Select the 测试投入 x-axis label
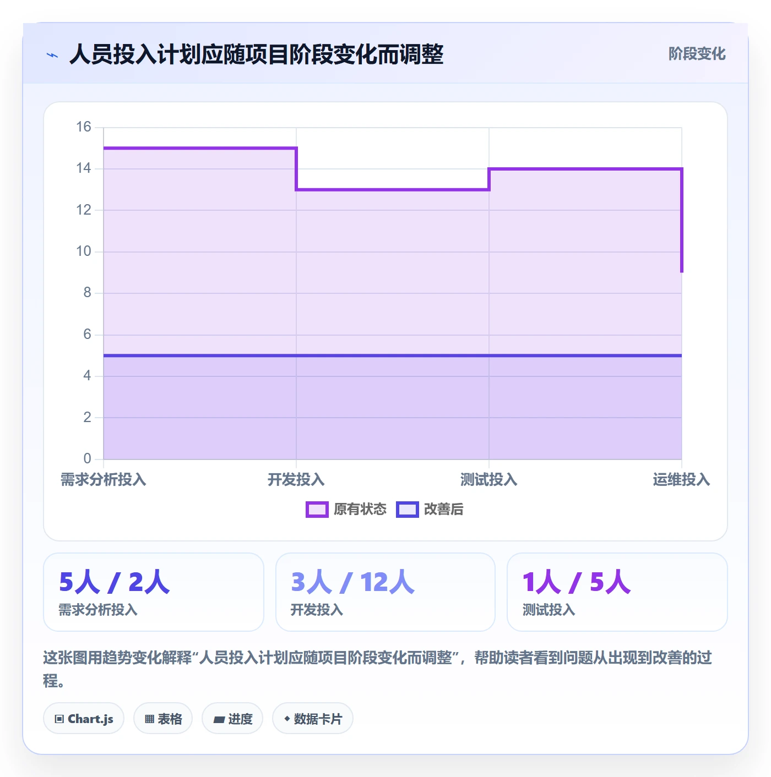This screenshot has height=777, width=771. point(489,480)
